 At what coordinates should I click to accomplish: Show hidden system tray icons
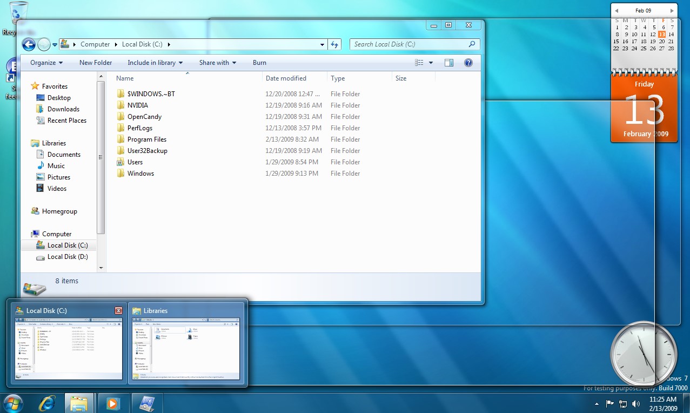point(597,403)
